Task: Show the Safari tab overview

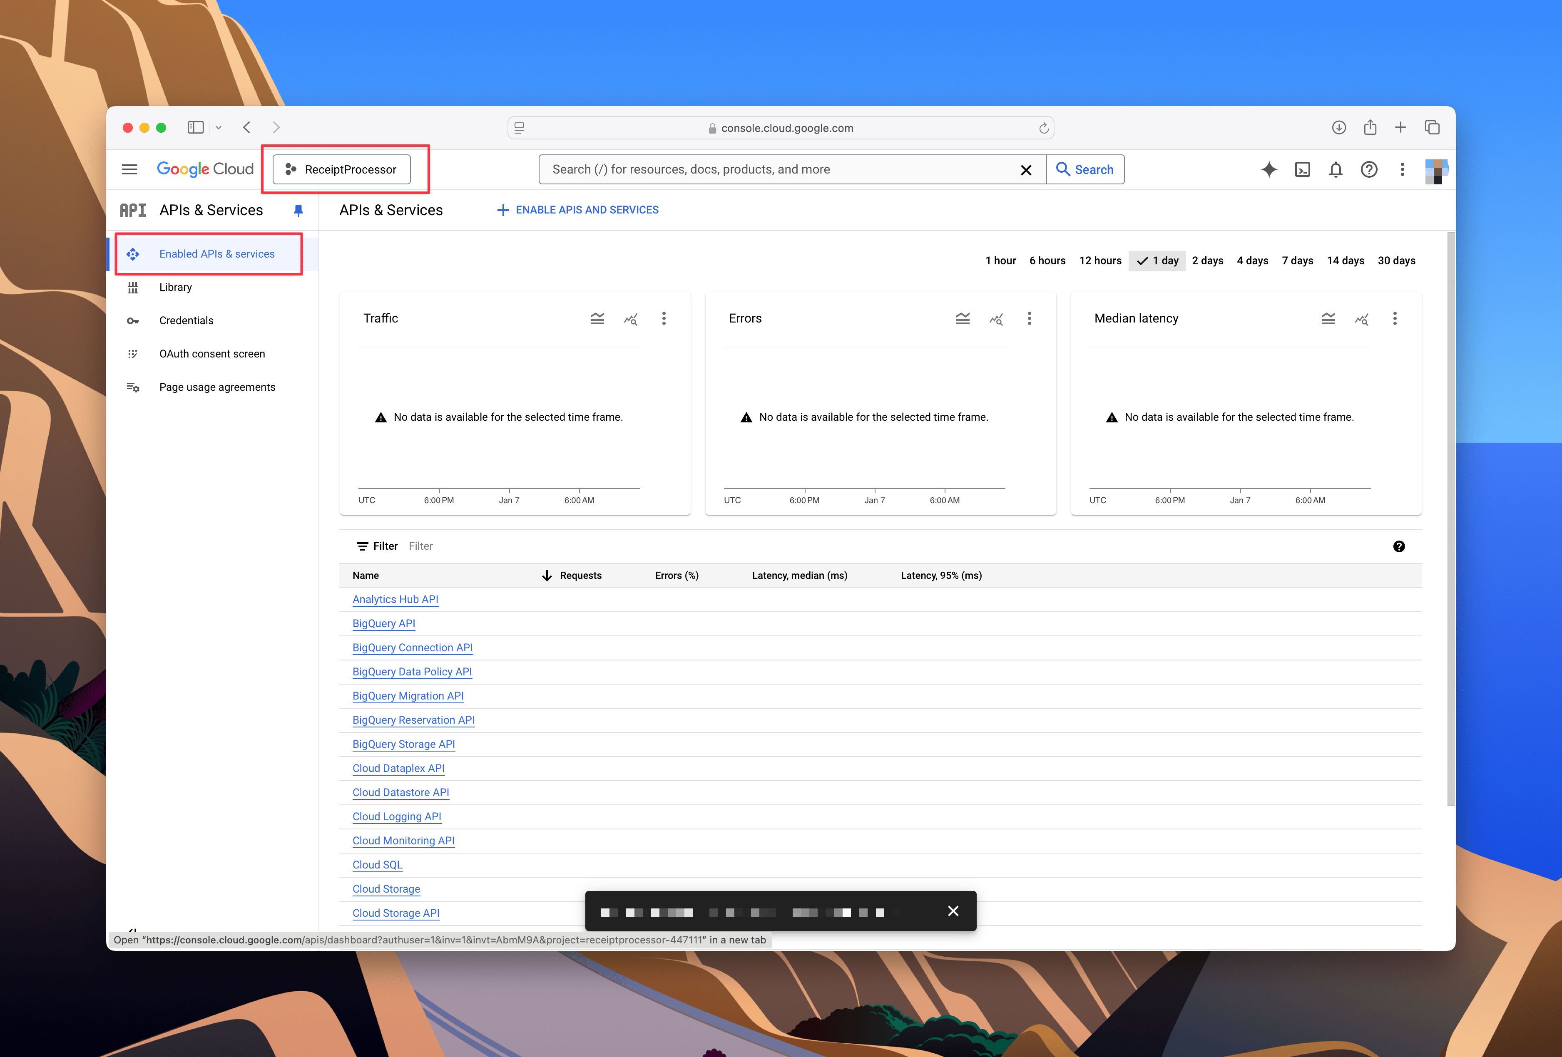Action: pyautogui.click(x=1432, y=128)
